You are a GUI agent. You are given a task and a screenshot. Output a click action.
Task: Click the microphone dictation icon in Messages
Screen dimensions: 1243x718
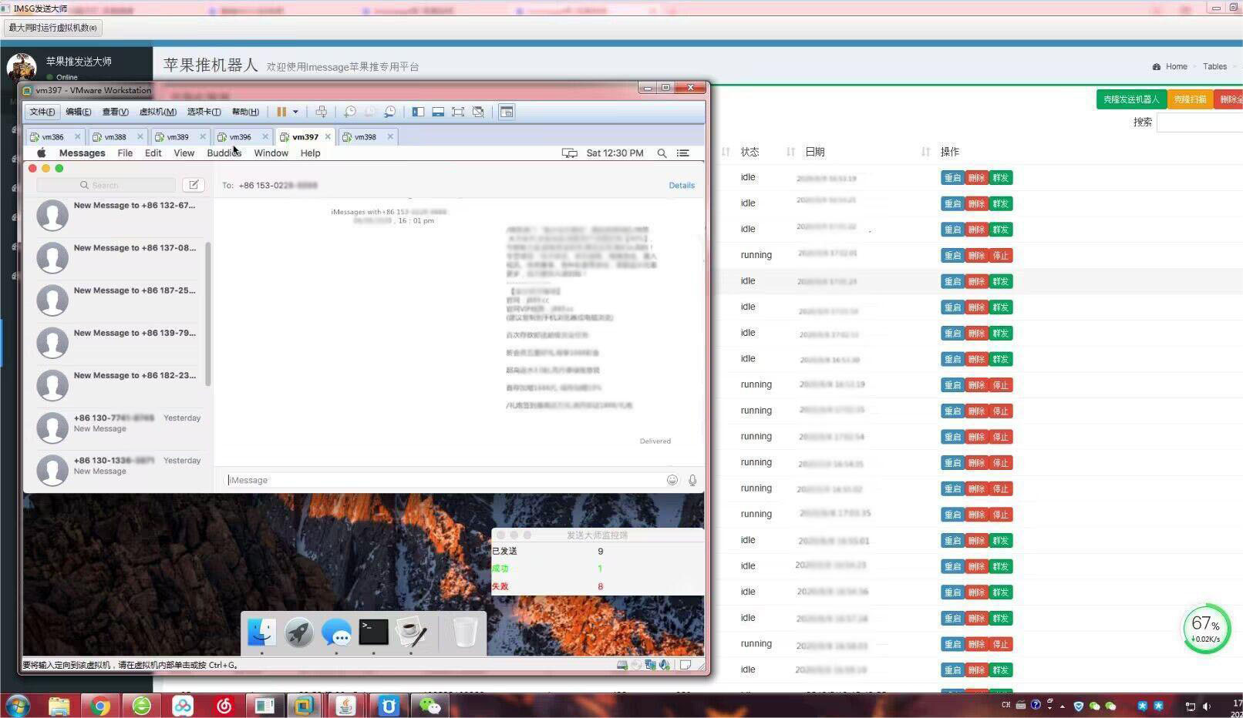692,480
